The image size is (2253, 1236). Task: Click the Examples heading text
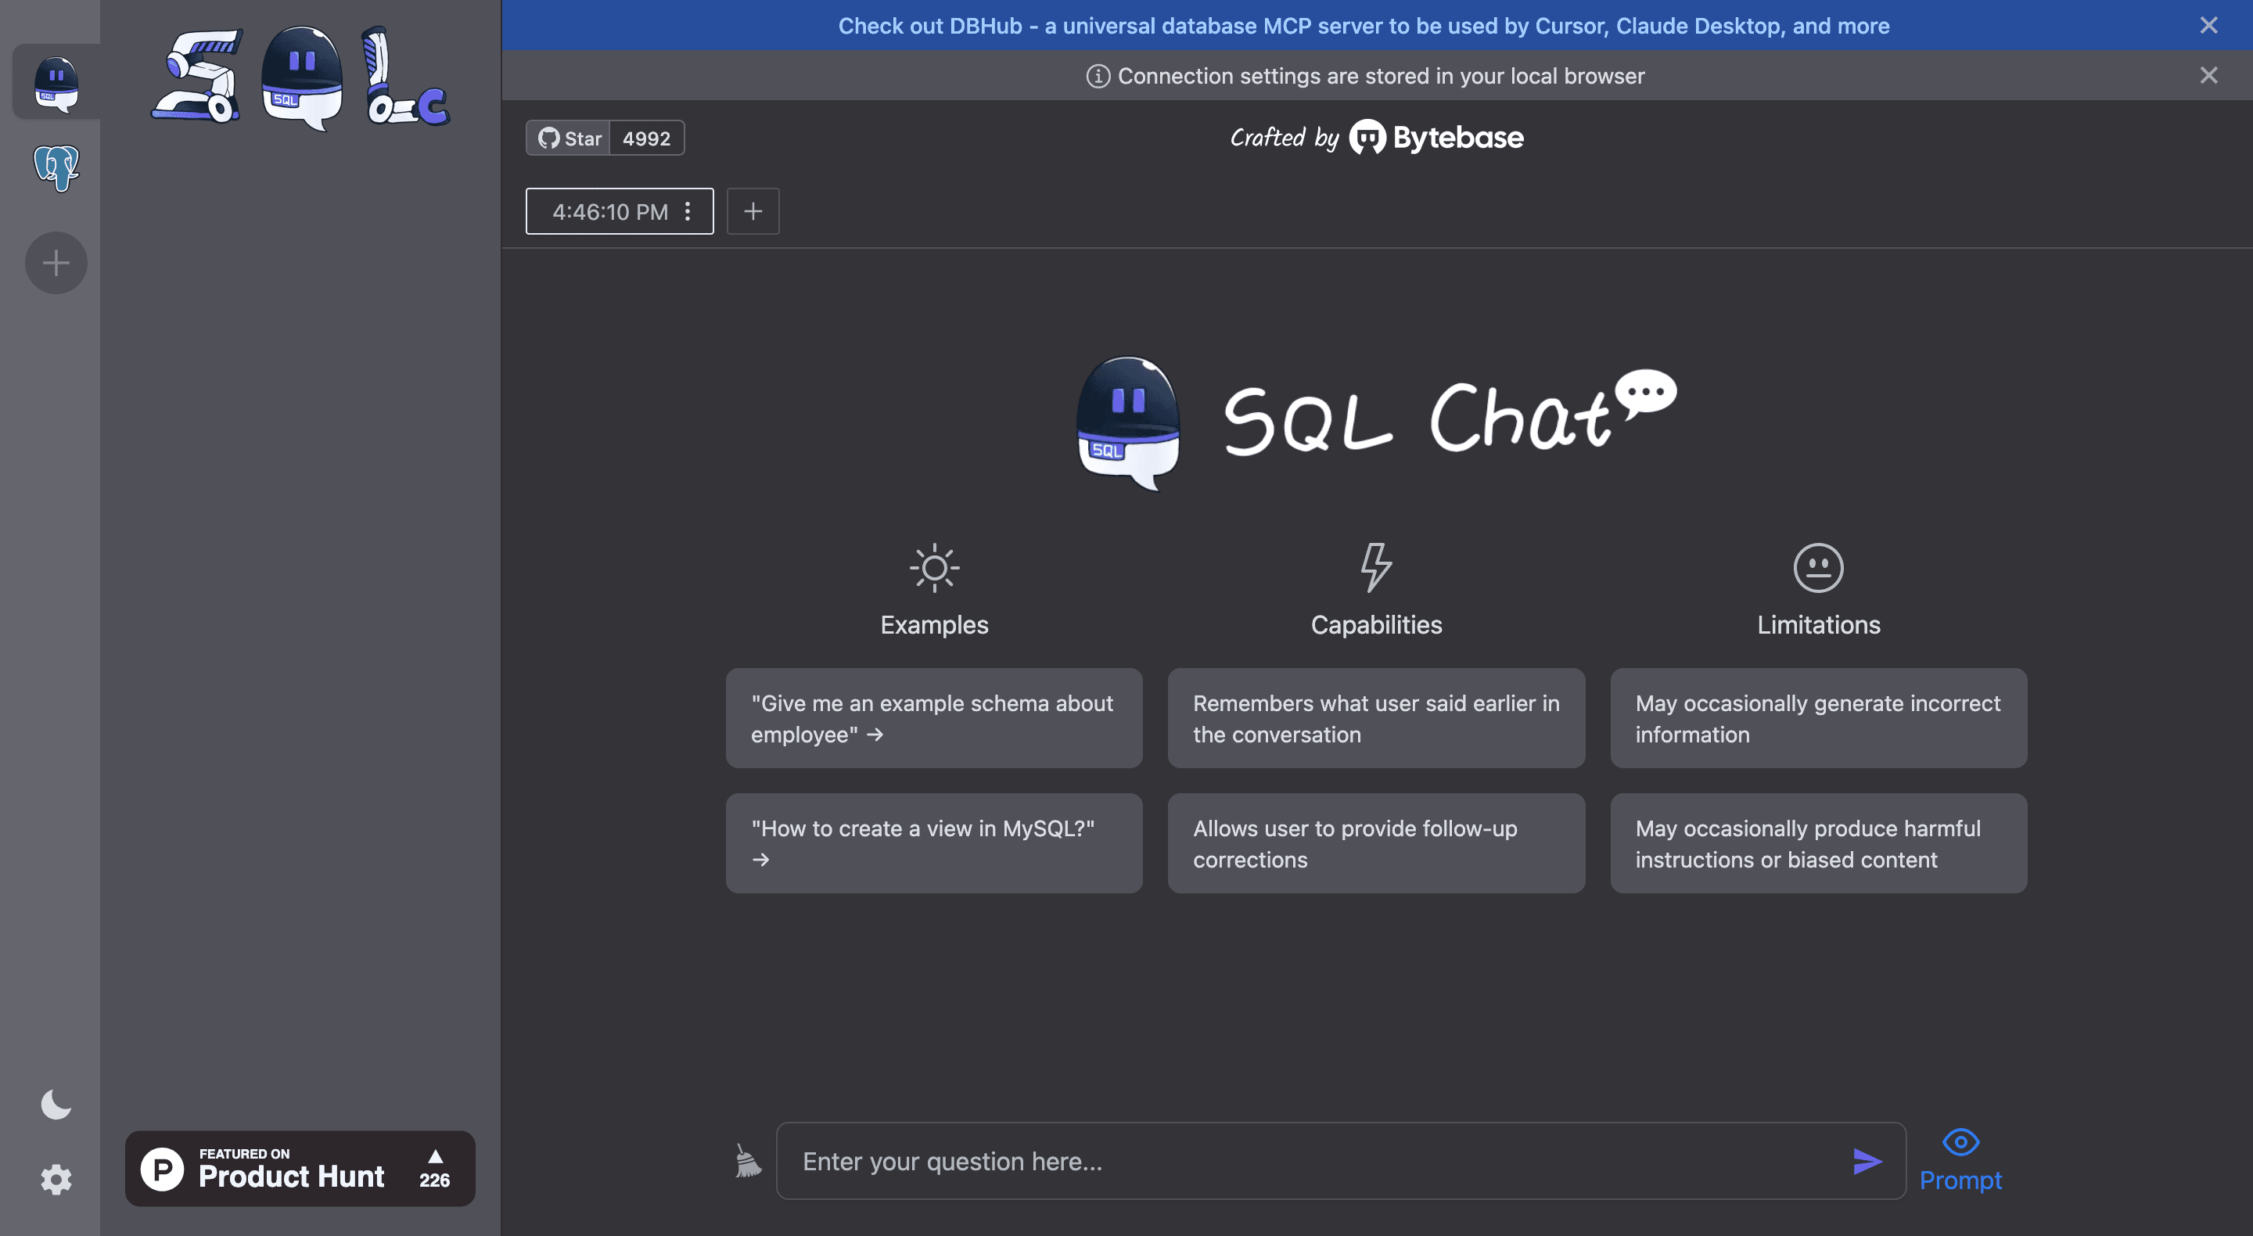point(934,624)
